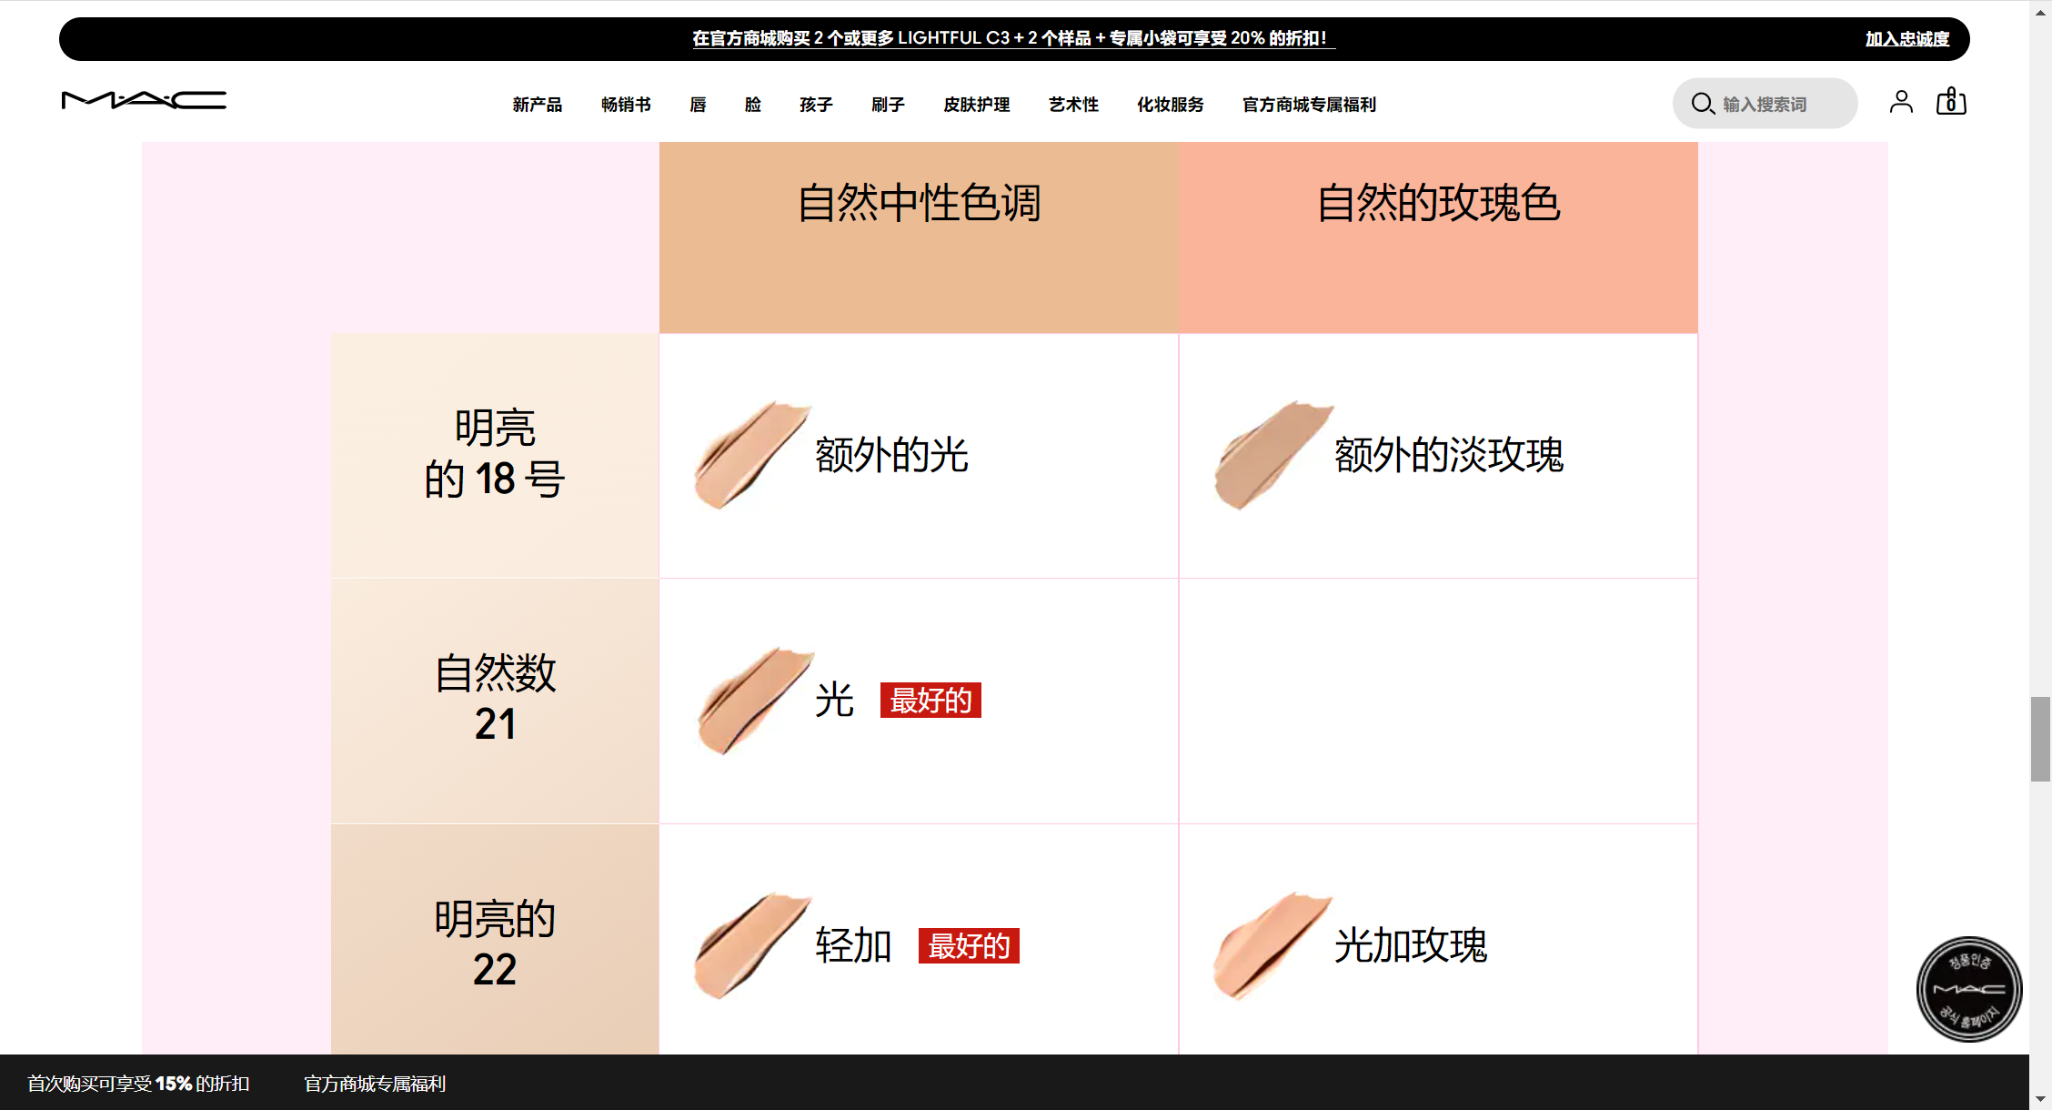Image resolution: width=2052 pixels, height=1110 pixels.
Task: Open the 新产品 menu
Action: [x=537, y=105]
